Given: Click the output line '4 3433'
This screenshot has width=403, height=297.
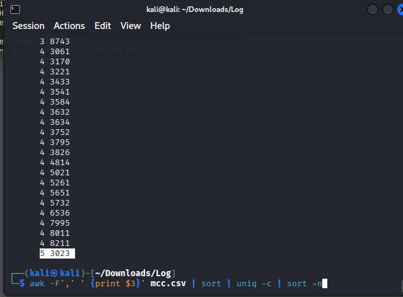Looking at the screenshot, I should 55,82.
